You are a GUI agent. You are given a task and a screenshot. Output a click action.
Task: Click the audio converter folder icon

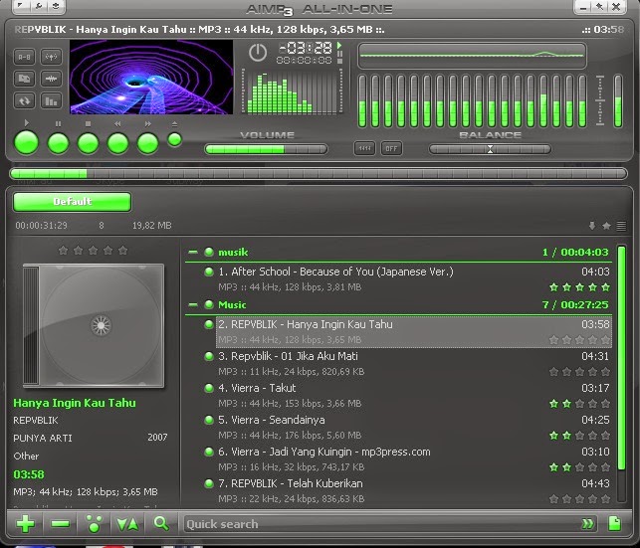point(24,79)
